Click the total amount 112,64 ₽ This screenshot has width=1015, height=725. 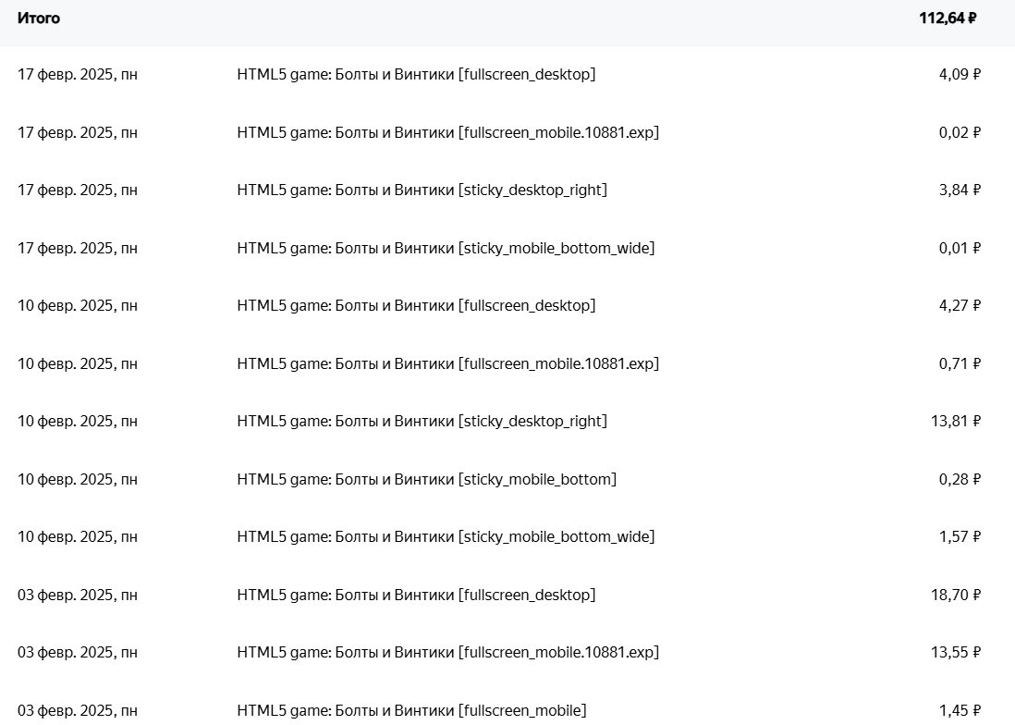point(948,18)
